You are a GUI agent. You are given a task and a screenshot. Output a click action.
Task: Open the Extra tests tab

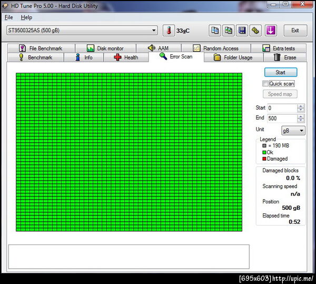pyautogui.click(x=279, y=48)
